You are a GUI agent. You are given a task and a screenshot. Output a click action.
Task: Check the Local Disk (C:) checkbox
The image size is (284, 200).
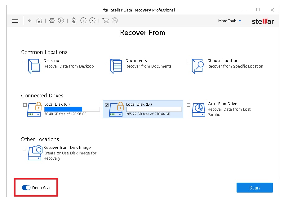pos(25,105)
